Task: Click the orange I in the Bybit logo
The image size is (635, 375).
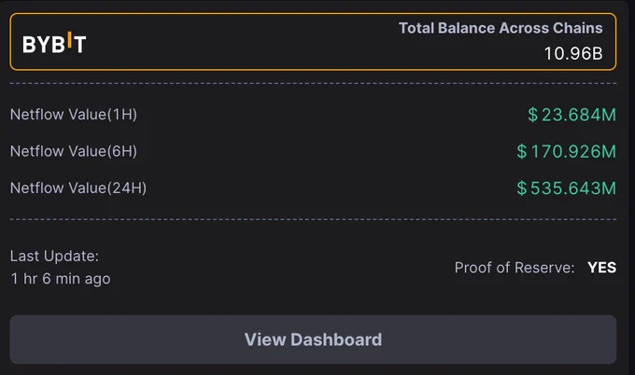Action: 70,40
